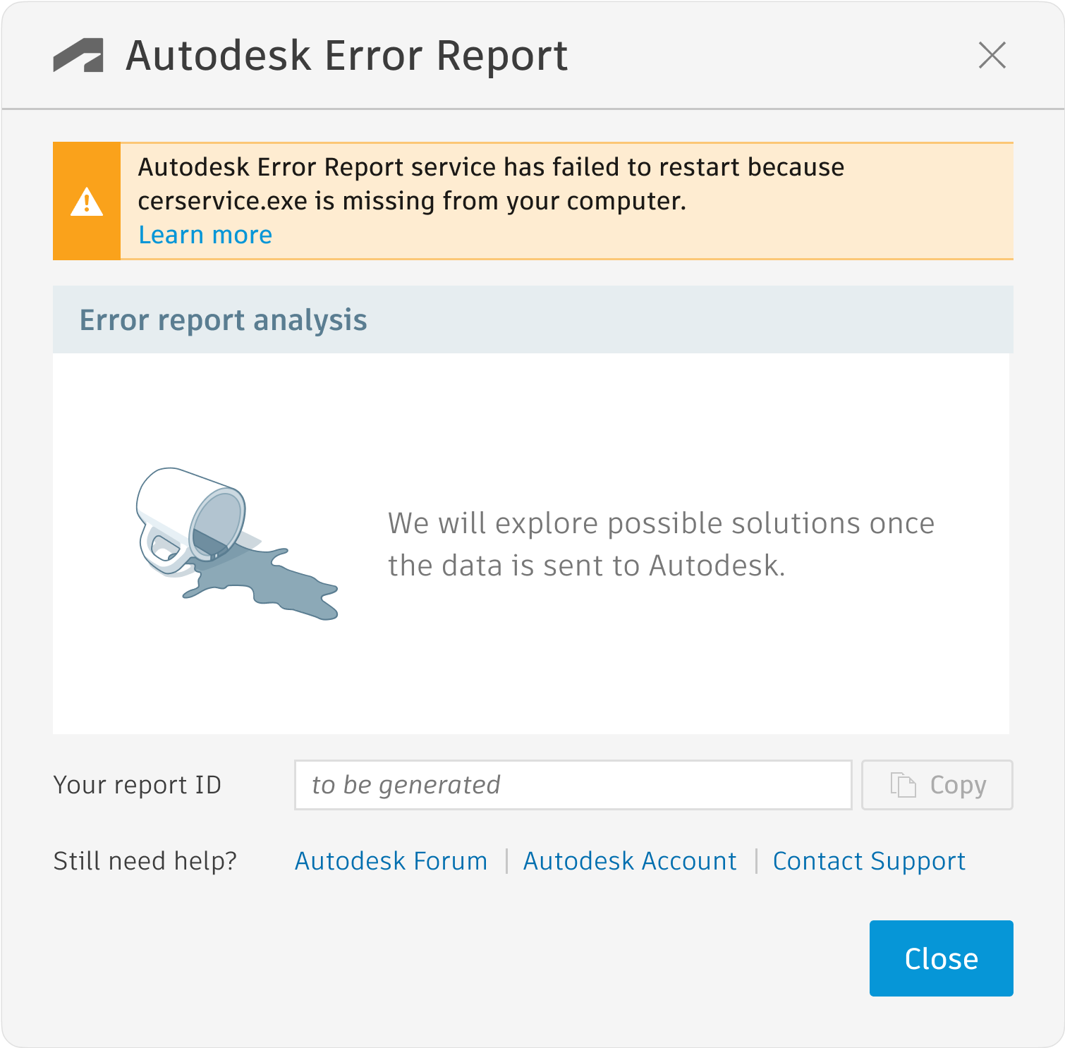Click the Error report analysis header
The image size is (1065, 1048).
point(224,319)
